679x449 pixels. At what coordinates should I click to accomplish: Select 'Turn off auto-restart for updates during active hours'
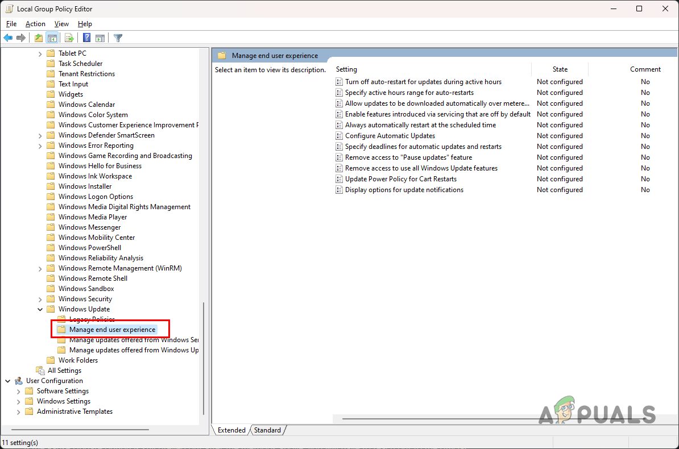(423, 82)
